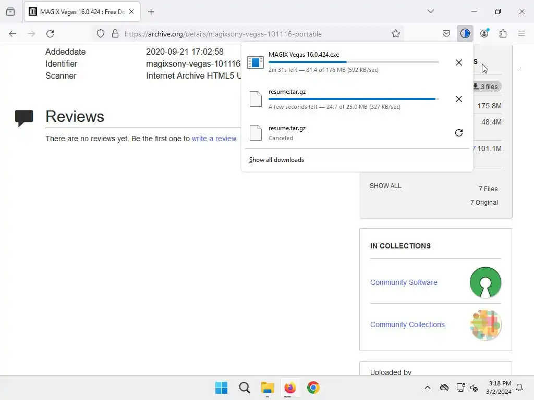Open the tracking protection shield icon
Screen dimensions: 534x400
pos(101,34)
